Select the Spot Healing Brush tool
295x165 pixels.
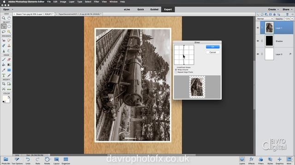(x=9, y=40)
